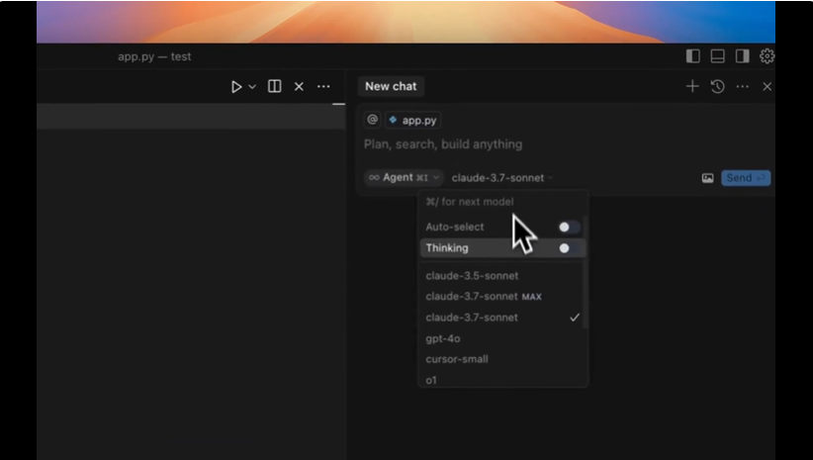Click the Send button
The height and width of the screenshot is (460, 813).
(746, 178)
